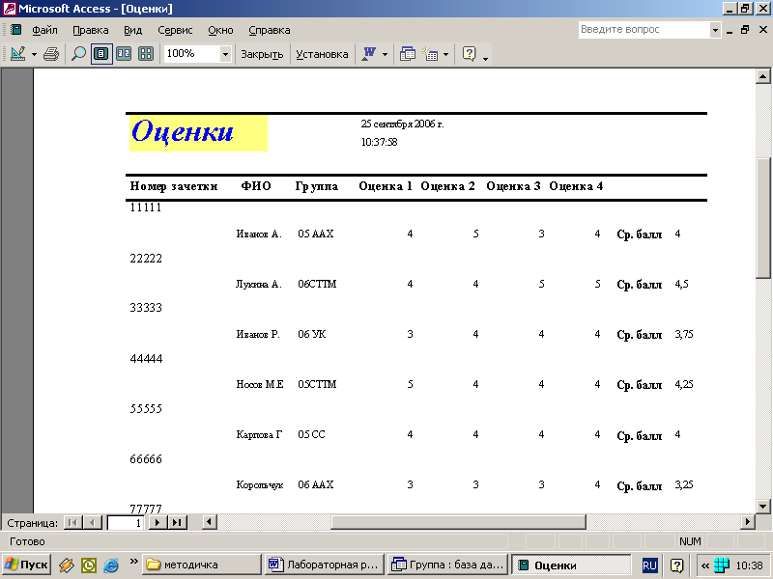Click average value 4,25
This screenshot has width=773, height=579.
[684, 384]
